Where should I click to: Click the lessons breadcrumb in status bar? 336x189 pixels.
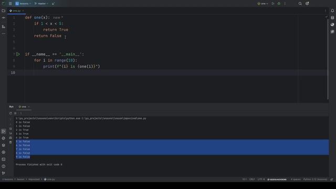click(8, 180)
